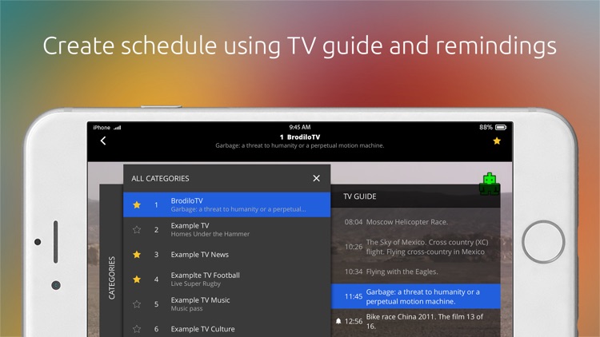
Task: Open the All Categories dropdown header
Action: coord(160,178)
